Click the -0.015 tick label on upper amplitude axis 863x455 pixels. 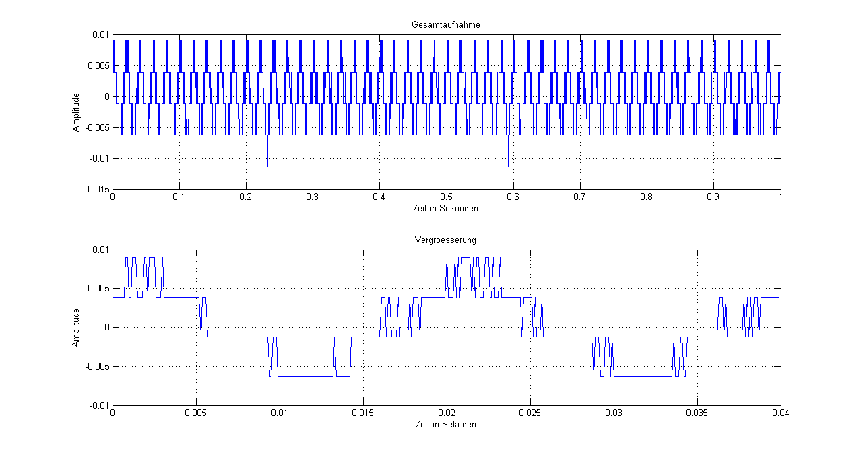pos(97,190)
